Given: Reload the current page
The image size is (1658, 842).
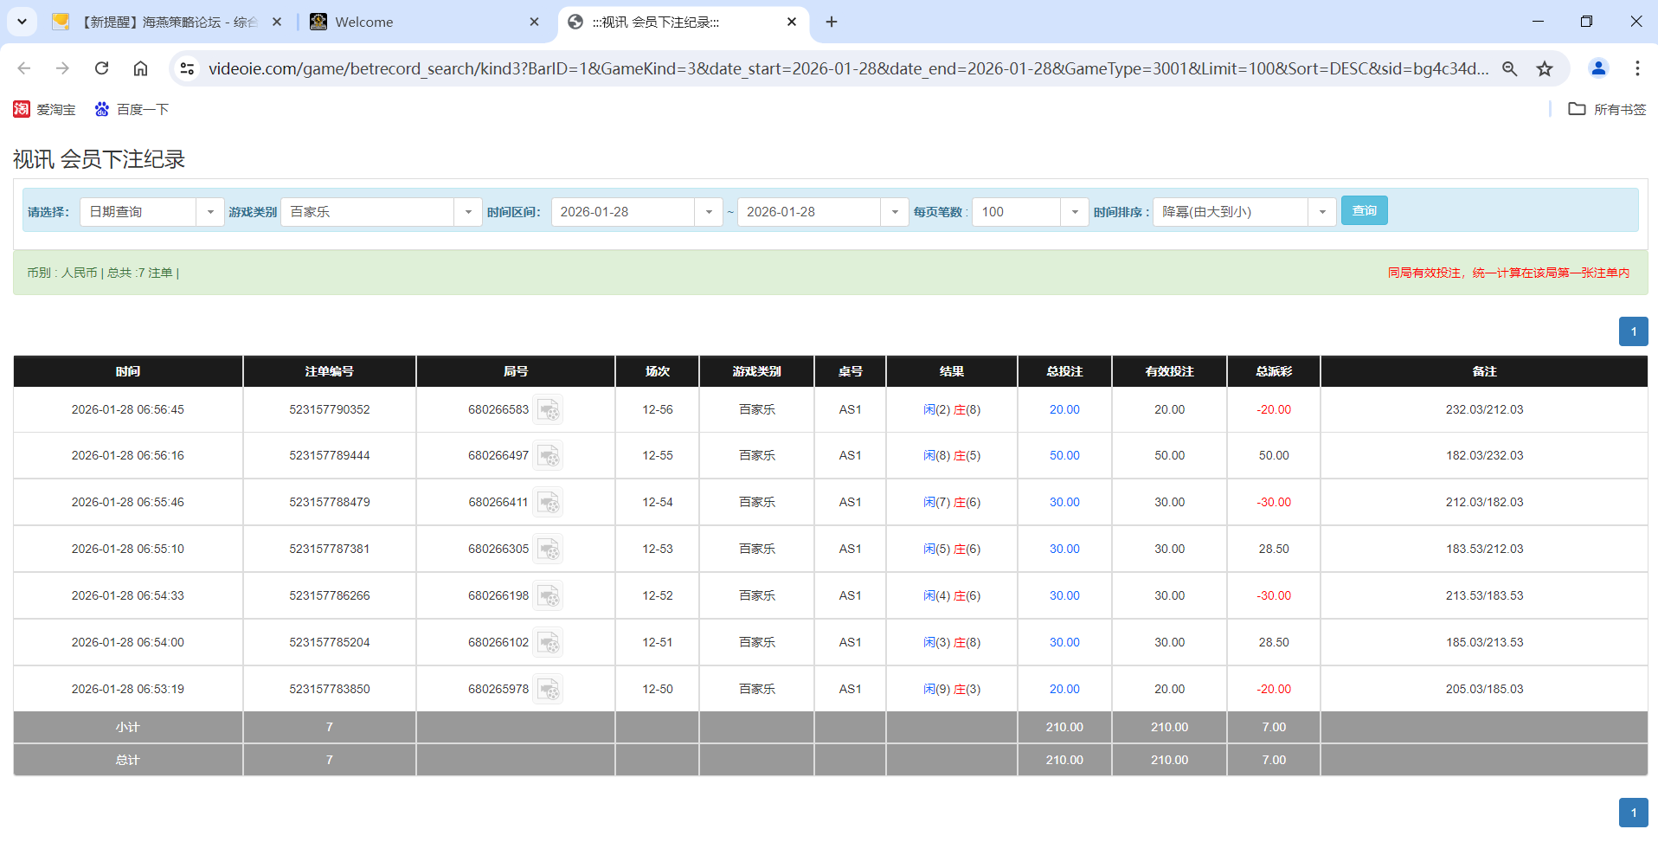Looking at the screenshot, I should [101, 68].
